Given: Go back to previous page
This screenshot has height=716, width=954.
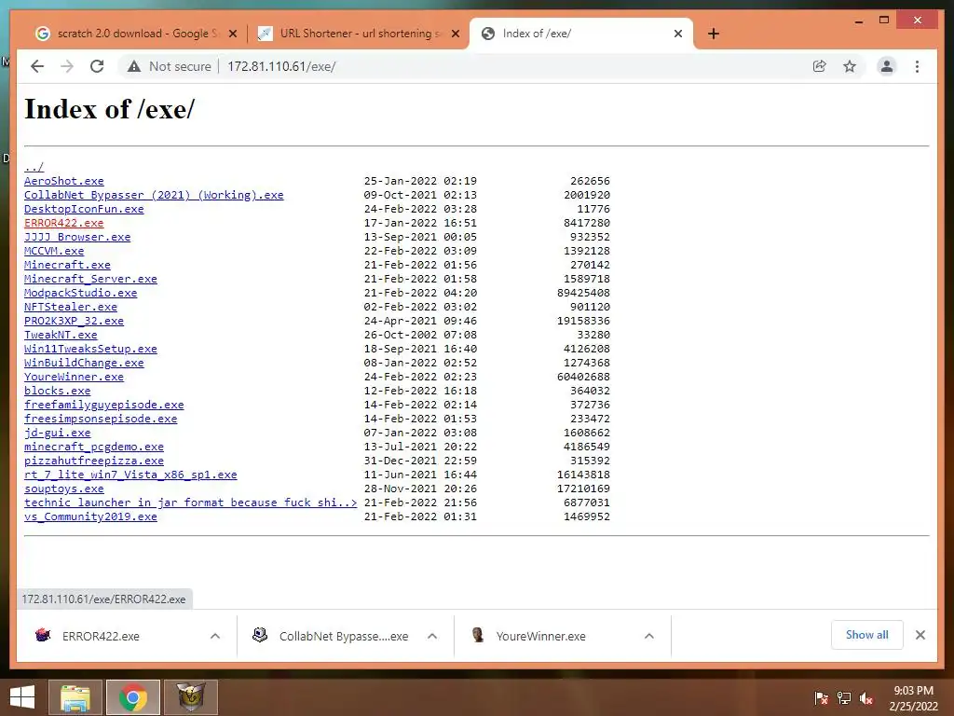Looking at the screenshot, I should pyautogui.click(x=37, y=66).
